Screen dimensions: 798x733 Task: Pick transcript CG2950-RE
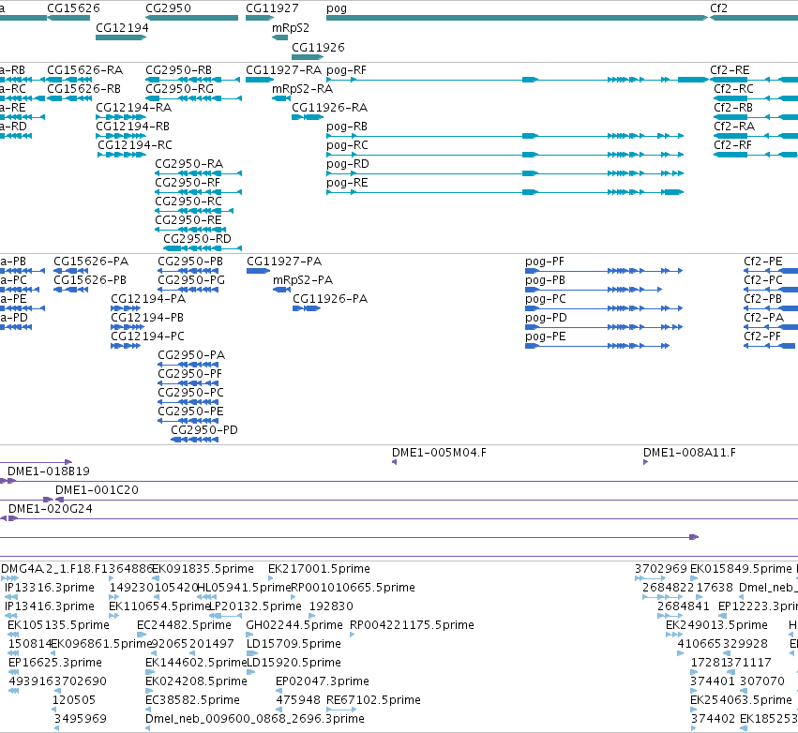[x=190, y=230]
